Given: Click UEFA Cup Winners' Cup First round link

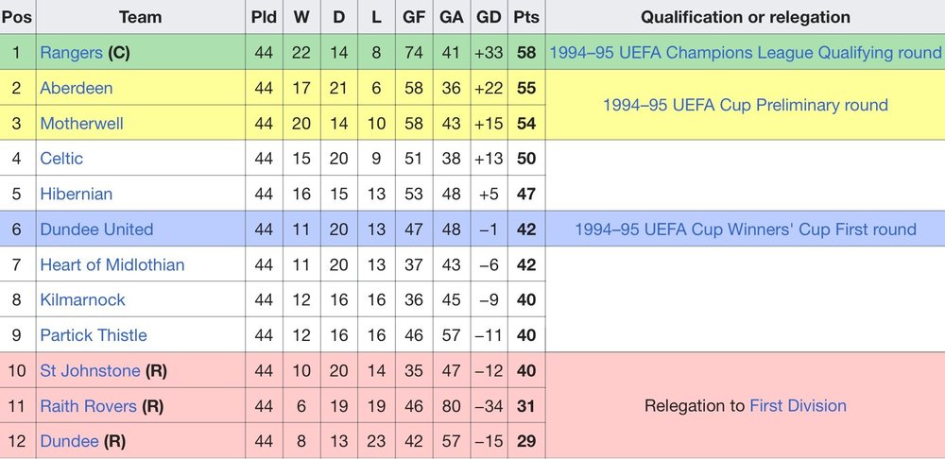Looking at the screenshot, I should pos(746,229).
